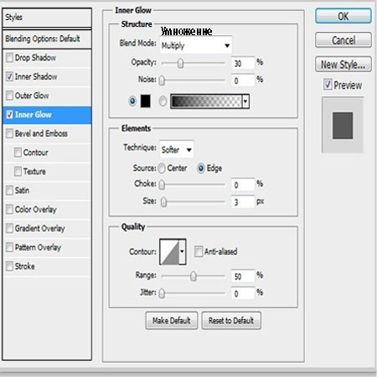Select the Inner Glow settings row
Image resolution: width=377 pixels, height=377 pixels.
coord(47,115)
